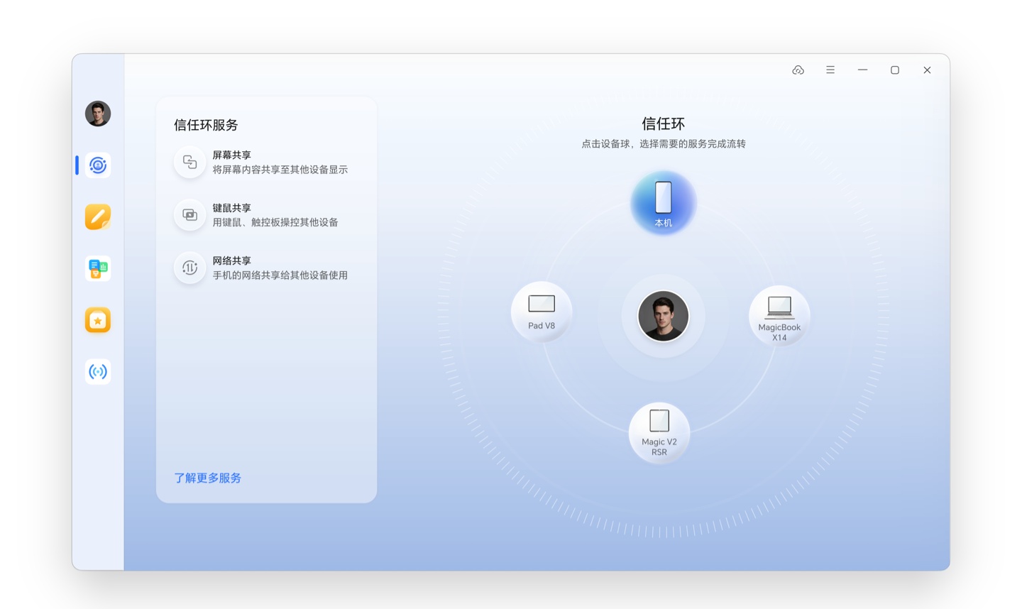Select the MagicBook X14 device ball
The image size is (1022, 609).
pyautogui.click(x=779, y=316)
